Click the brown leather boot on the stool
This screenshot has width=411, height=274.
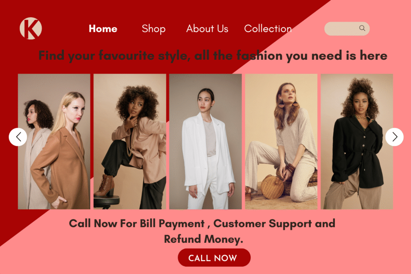105,185
